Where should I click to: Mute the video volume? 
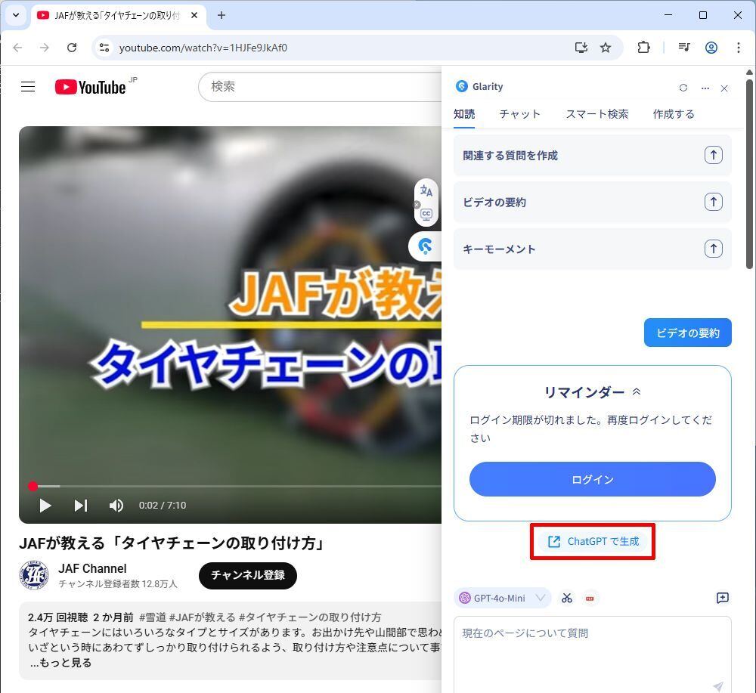(116, 506)
